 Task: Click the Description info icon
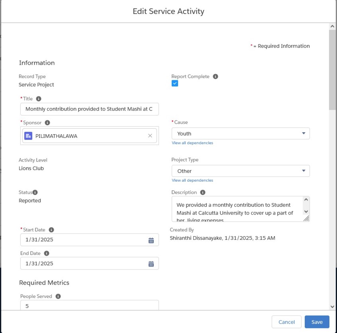click(203, 192)
